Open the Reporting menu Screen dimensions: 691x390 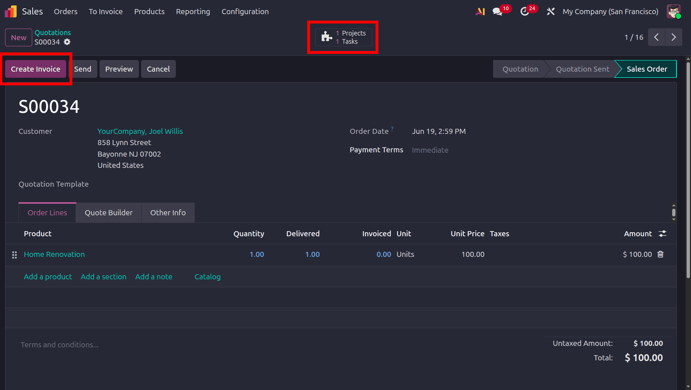[193, 12]
